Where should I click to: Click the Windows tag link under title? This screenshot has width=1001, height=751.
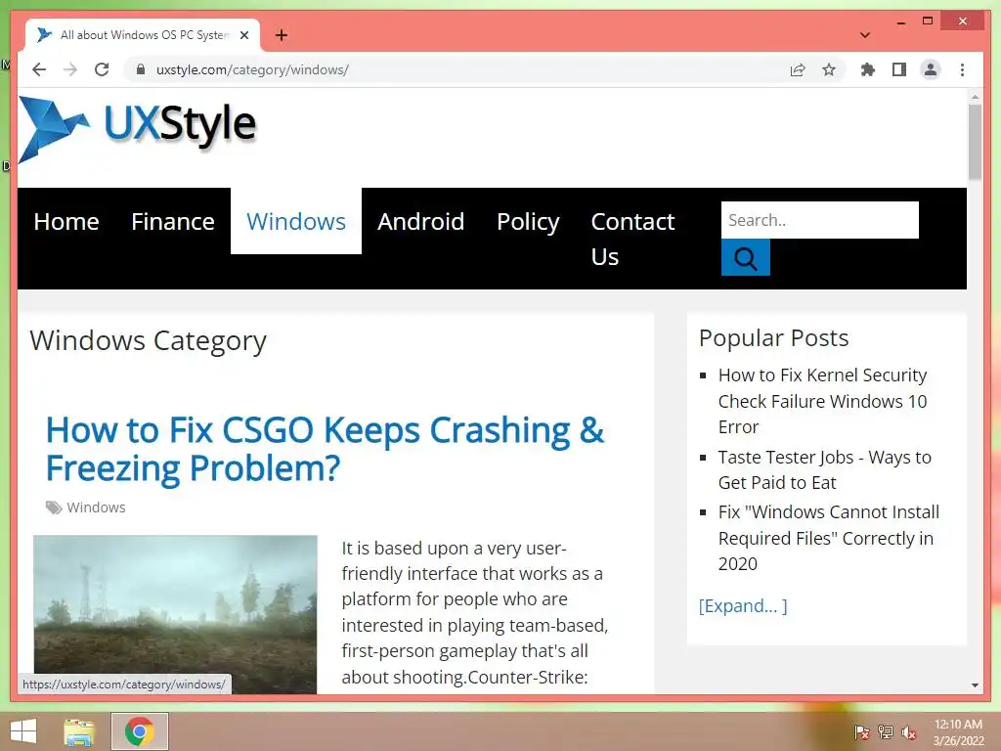(97, 508)
